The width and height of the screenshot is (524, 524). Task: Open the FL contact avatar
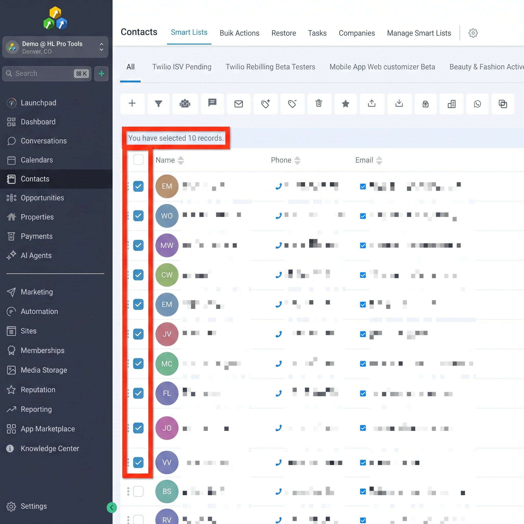point(167,393)
